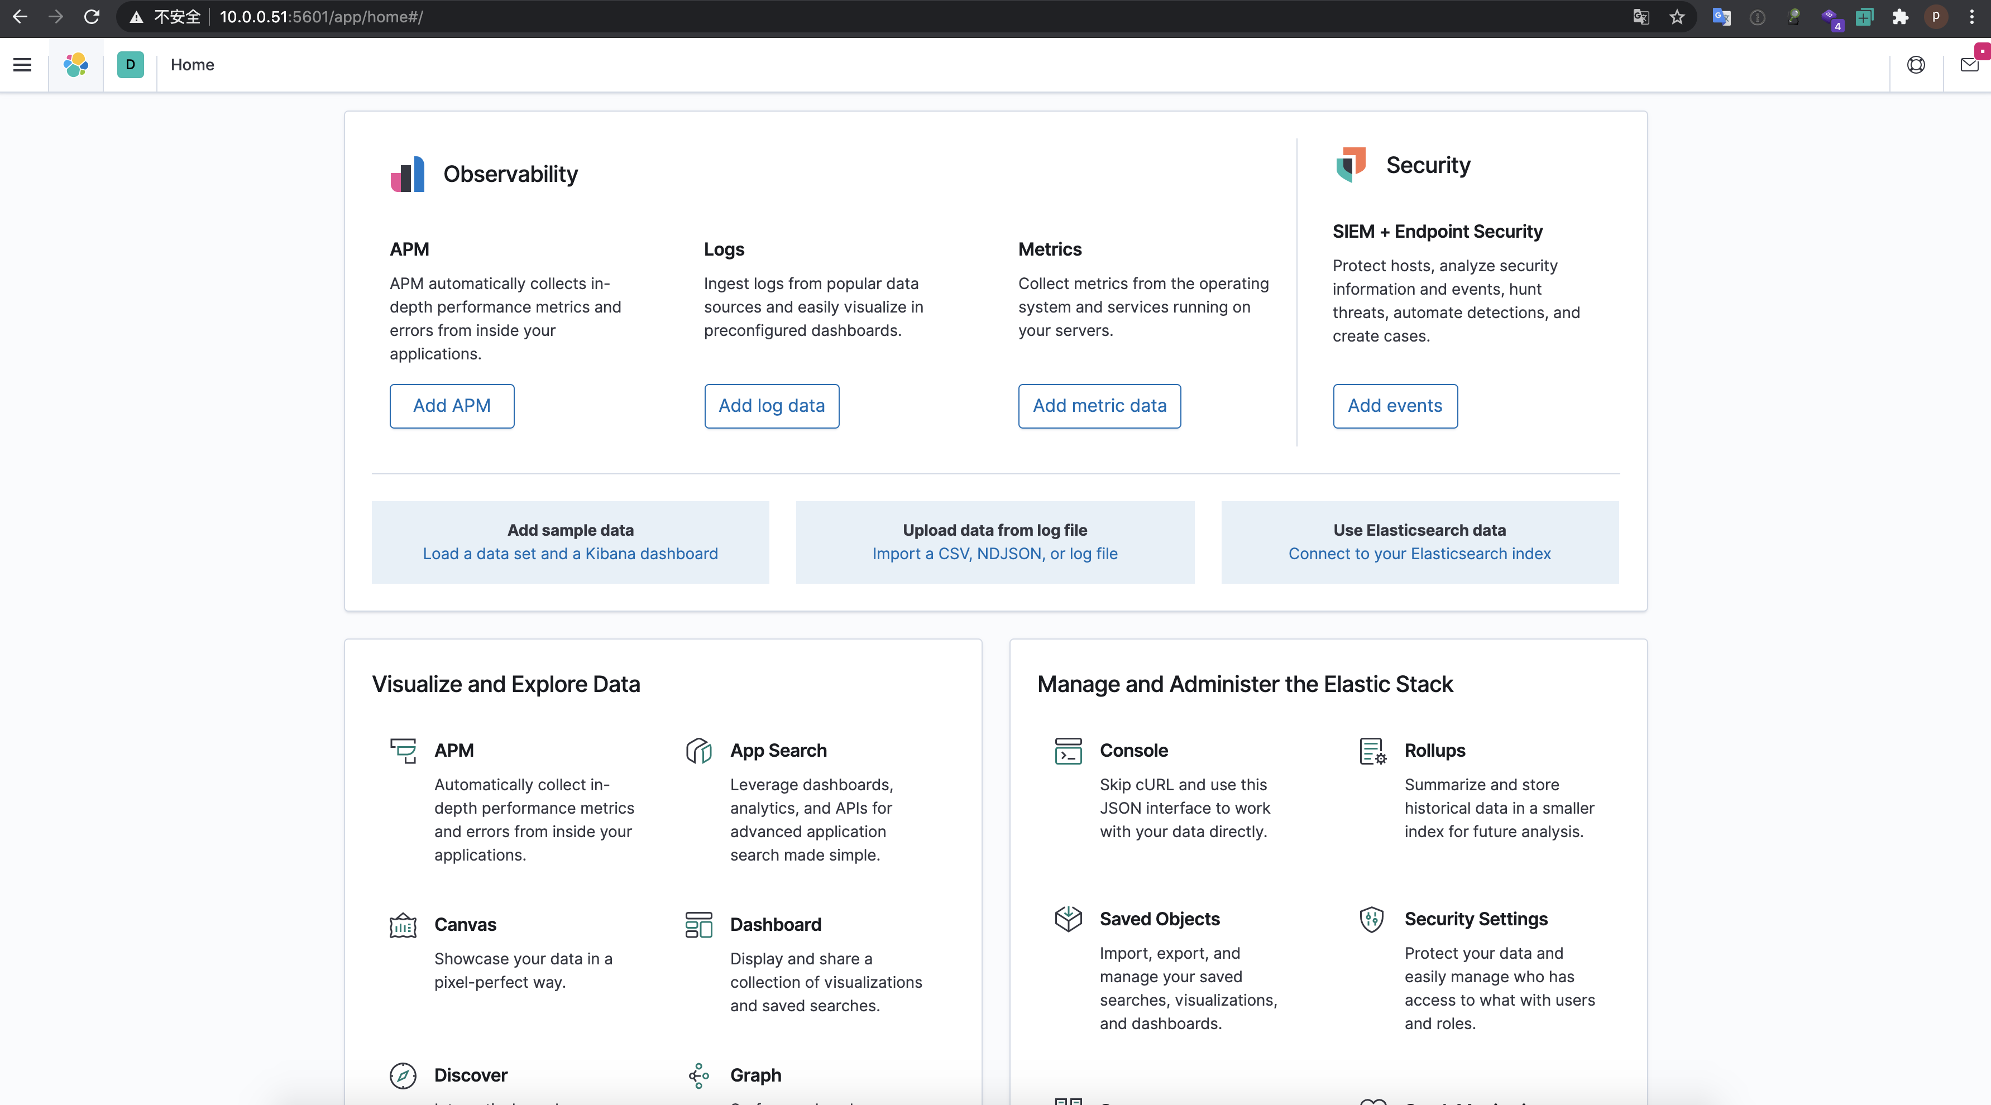Click the not-secure warning icon in address bar
The width and height of the screenshot is (1991, 1105).
pos(136,17)
